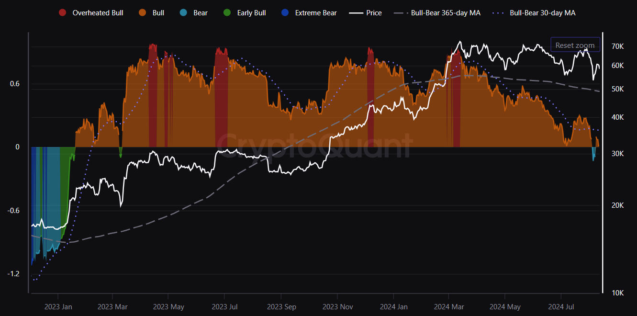Click the dotted 30-day MA legend line icon
The height and width of the screenshot is (316, 637).
coord(500,13)
